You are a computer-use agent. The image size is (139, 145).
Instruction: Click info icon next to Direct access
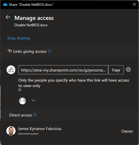coord(35,115)
